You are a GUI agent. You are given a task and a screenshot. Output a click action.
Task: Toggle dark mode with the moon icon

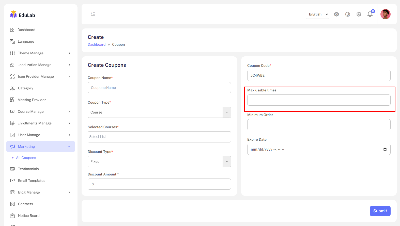[x=348, y=14]
